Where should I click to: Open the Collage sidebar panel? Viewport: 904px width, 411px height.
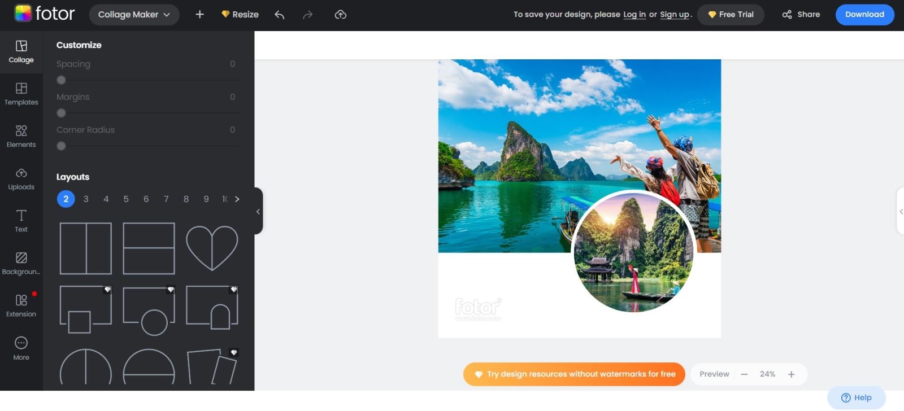click(21, 52)
